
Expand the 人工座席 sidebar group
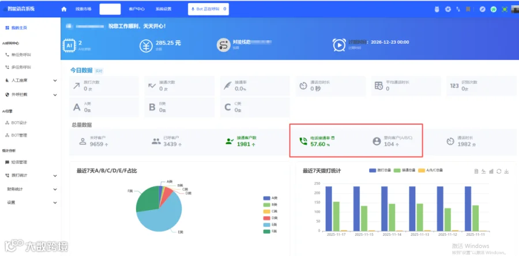click(31, 81)
